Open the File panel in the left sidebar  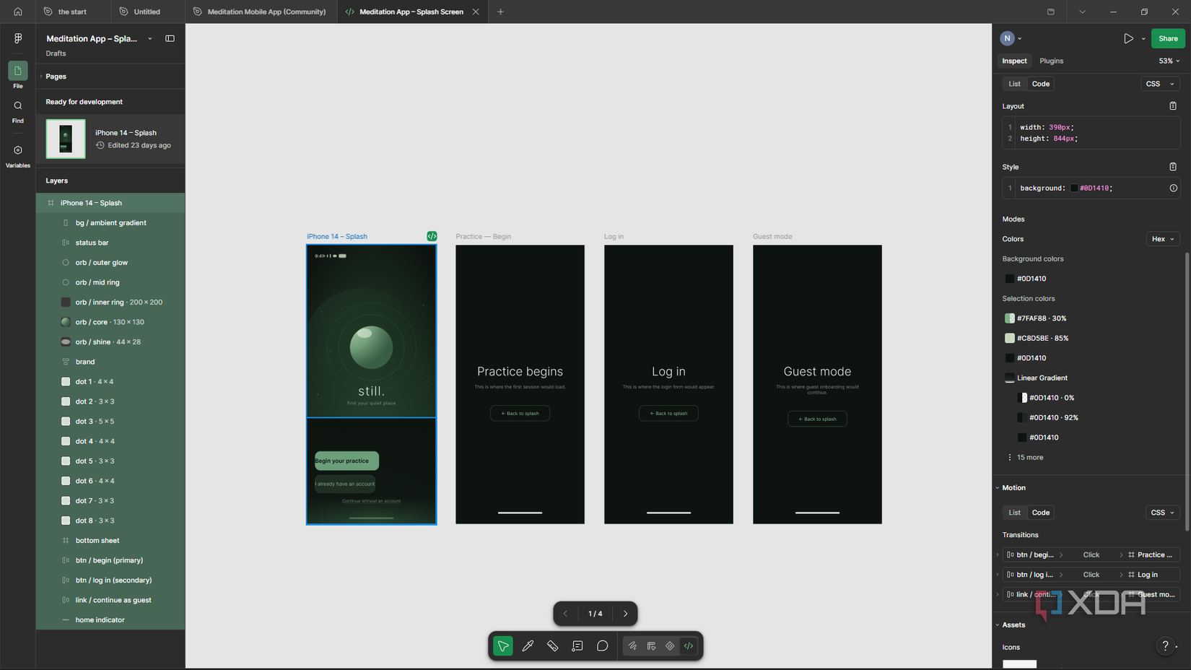18,75
